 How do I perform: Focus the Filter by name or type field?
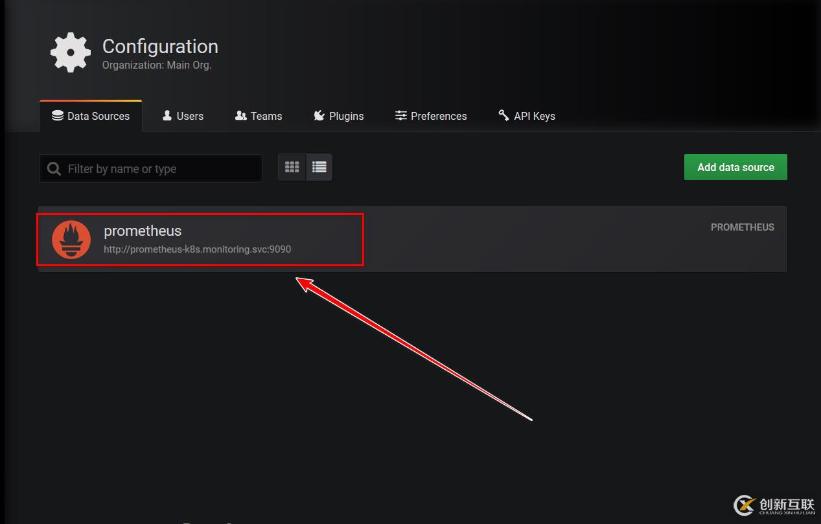150,168
